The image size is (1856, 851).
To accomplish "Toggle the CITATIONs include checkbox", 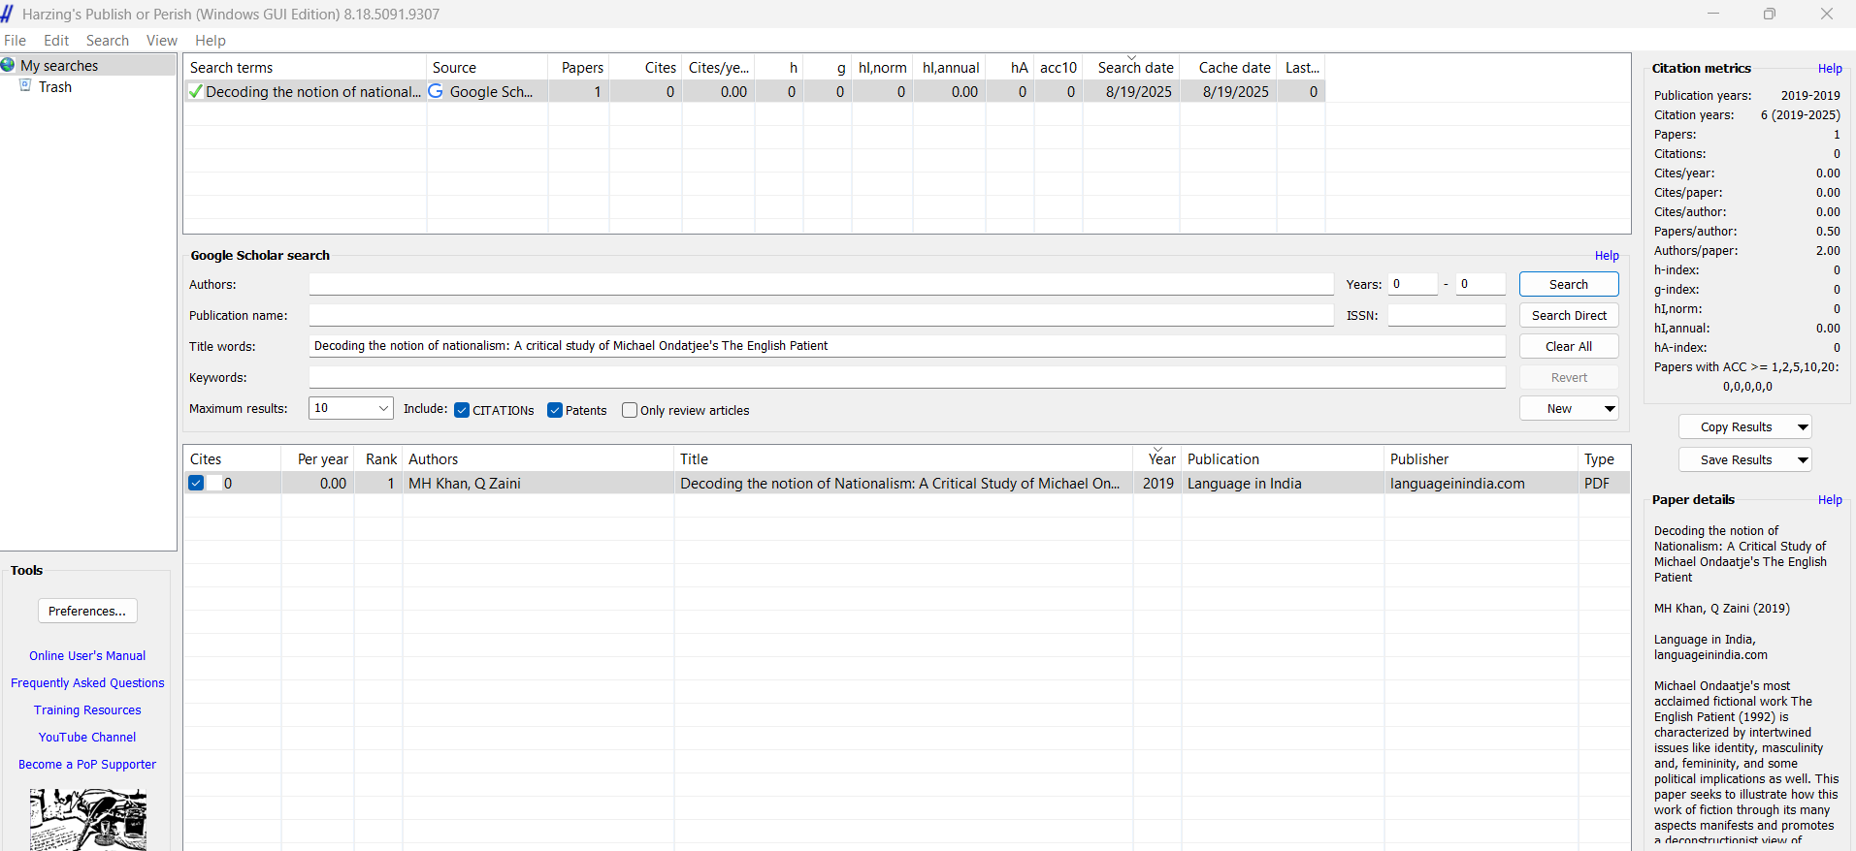I will click(x=462, y=410).
